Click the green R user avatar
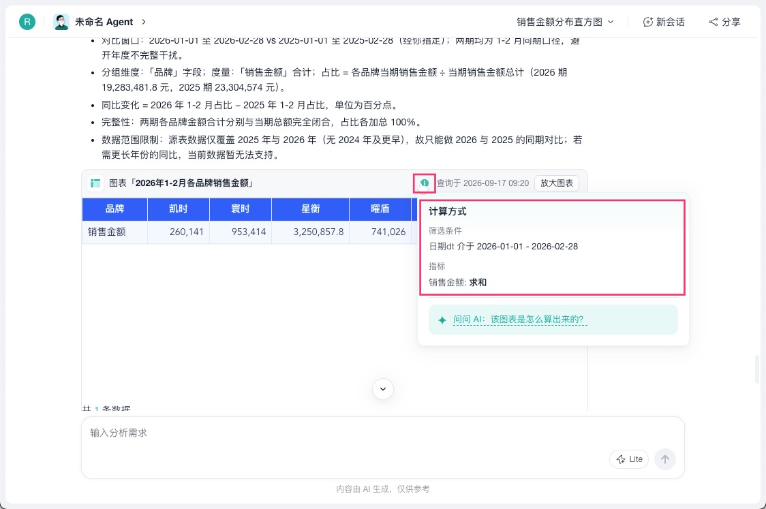This screenshot has height=509, width=766. point(27,22)
